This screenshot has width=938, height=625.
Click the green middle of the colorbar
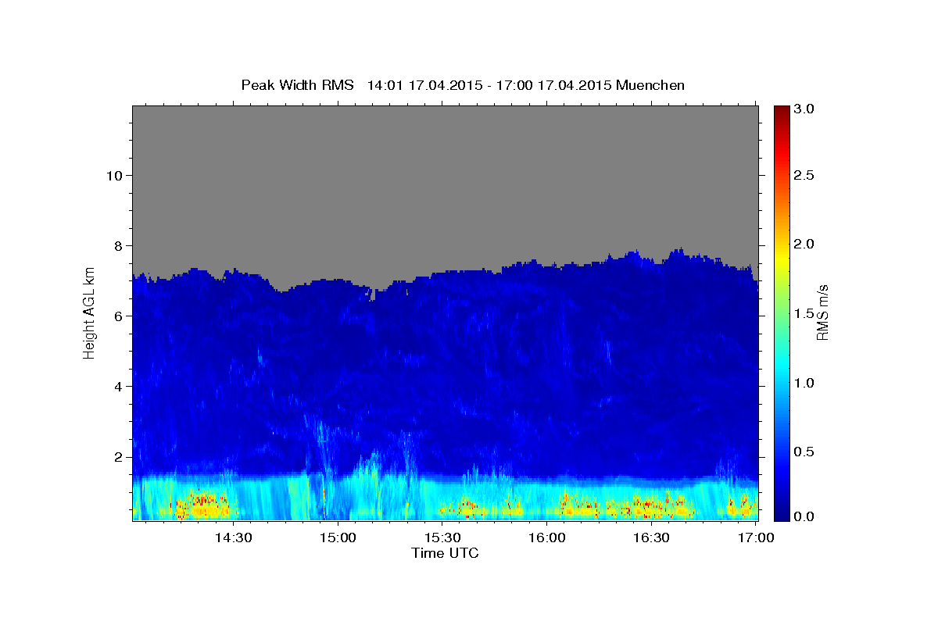coord(781,312)
